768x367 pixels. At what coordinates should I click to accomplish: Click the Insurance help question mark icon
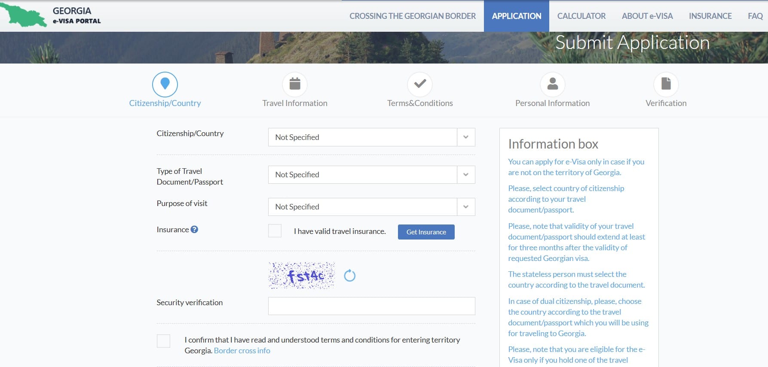[194, 230]
